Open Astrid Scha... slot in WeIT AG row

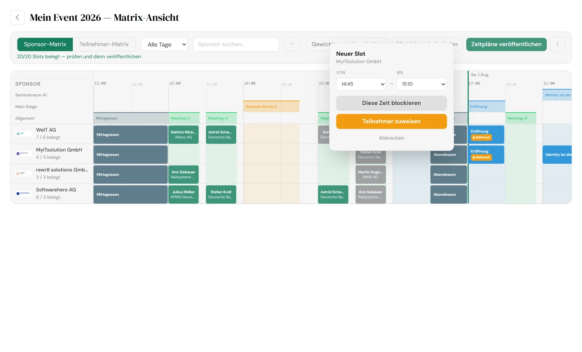[x=221, y=135]
